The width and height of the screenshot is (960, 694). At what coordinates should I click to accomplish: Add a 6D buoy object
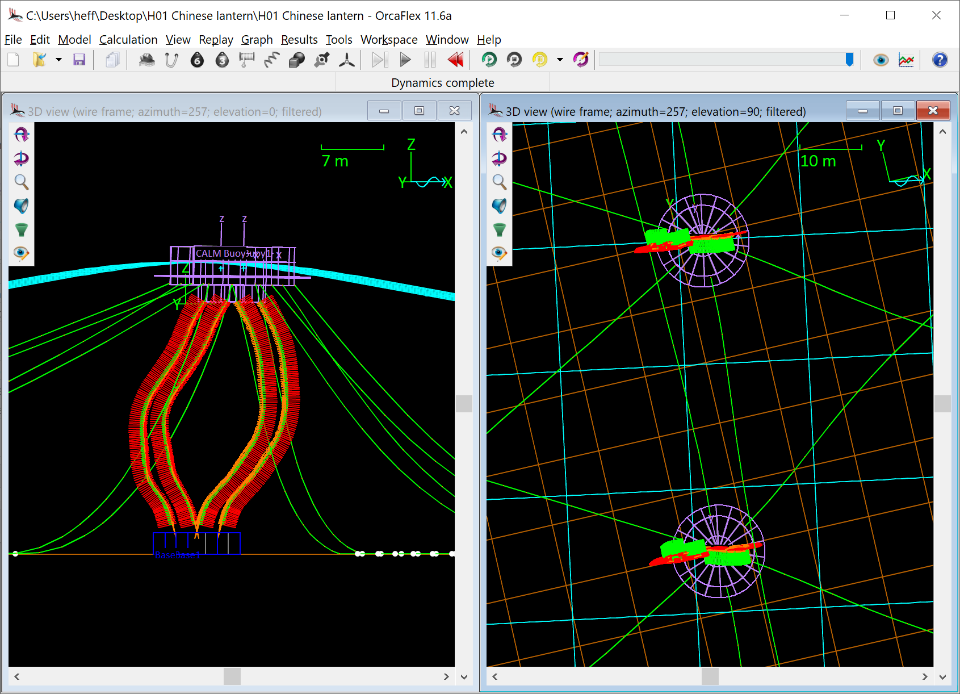(x=197, y=60)
